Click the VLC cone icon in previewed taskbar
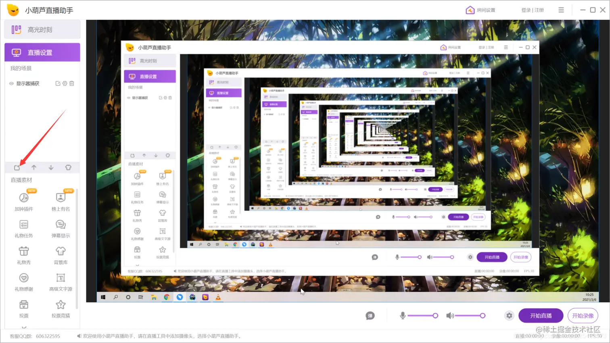This screenshot has width=610, height=343. pyautogui.click(x=218, y=297)
